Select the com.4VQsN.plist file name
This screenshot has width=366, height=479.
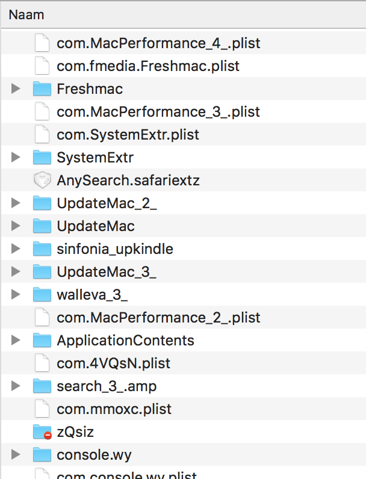tap(113, 363)
